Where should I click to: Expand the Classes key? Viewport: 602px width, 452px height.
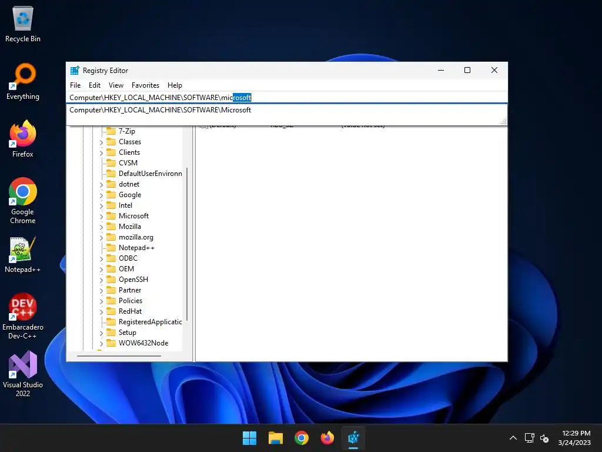point(101,142)
